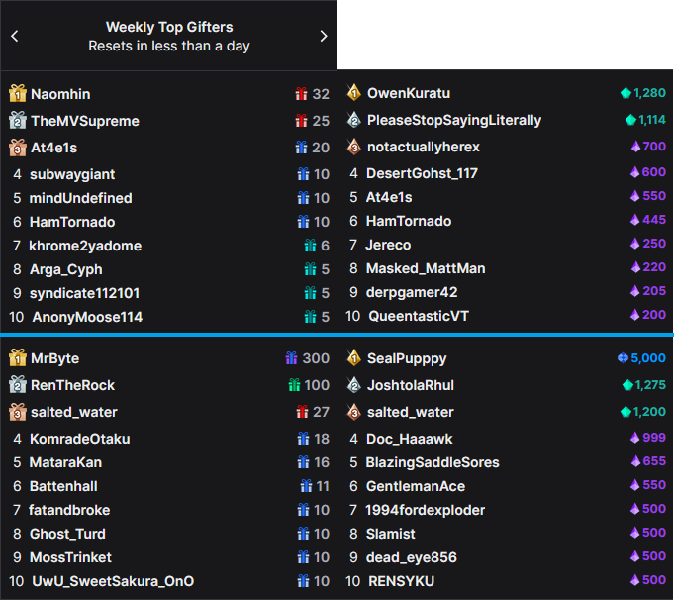The height and width of the screenshot is (600, 674).
Task: Click the RENSYKU username
Action: 402,581
